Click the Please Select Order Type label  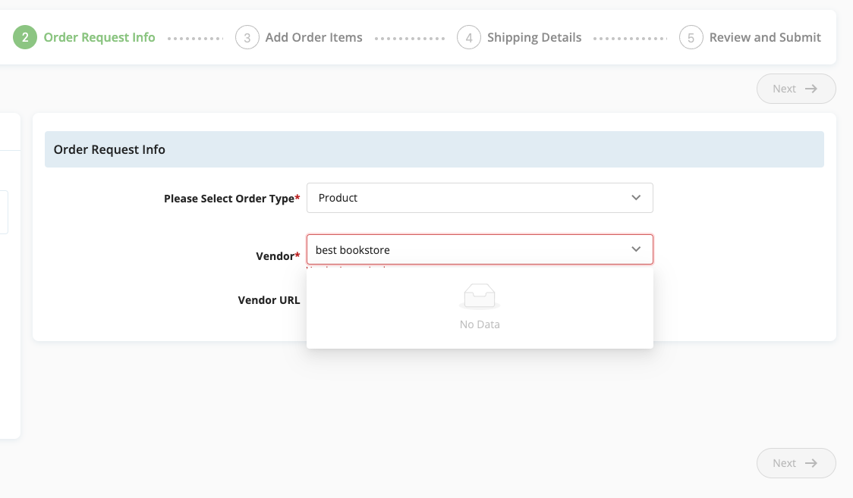coord(231,199)
